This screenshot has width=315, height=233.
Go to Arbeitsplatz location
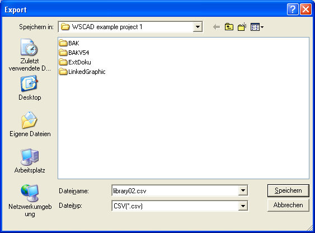(x=30, y=161)
